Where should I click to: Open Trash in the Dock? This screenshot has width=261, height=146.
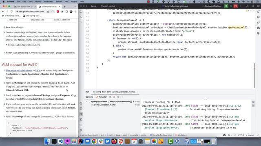click(x=214, y=141)
